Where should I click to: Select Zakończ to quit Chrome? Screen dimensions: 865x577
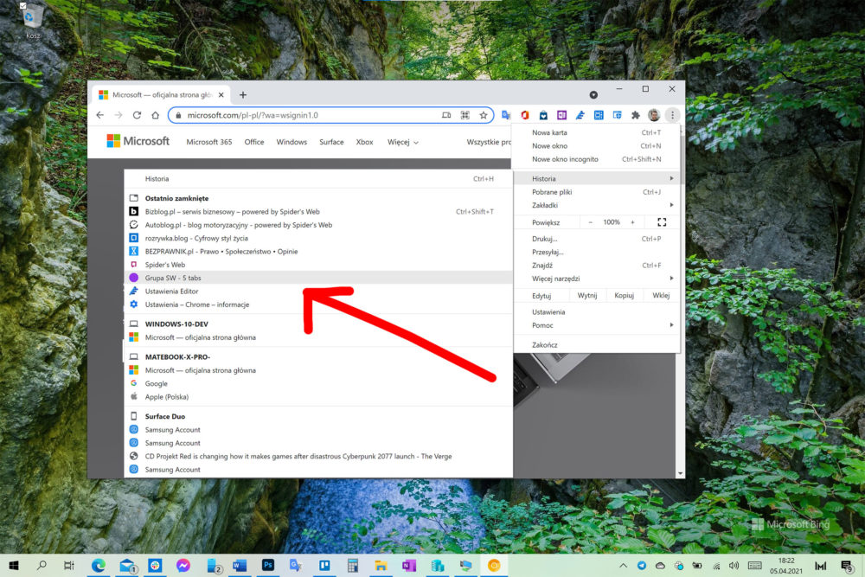pos(596,345)
